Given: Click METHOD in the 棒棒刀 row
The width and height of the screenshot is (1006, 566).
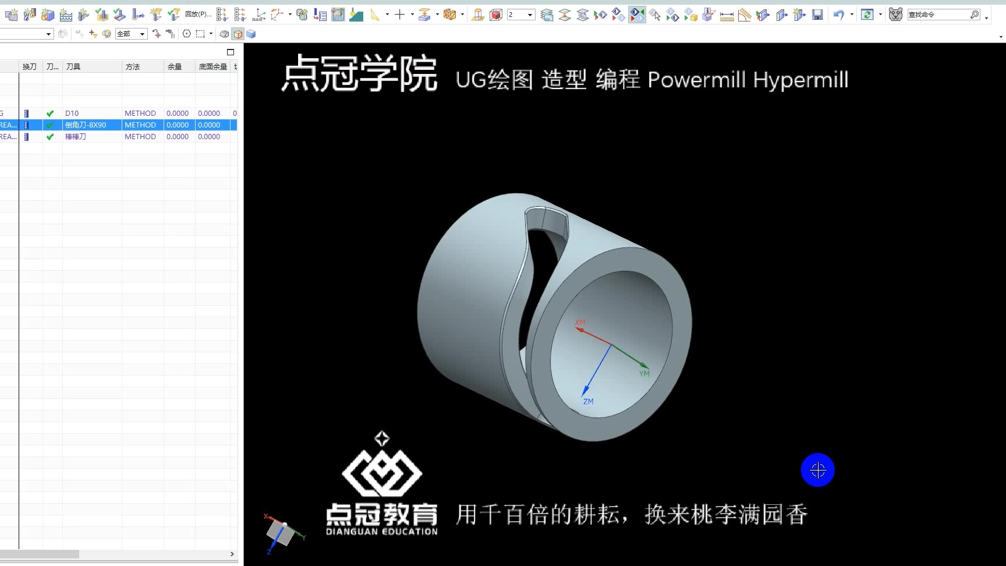Looking at the screenshot, I should point(140,137).
